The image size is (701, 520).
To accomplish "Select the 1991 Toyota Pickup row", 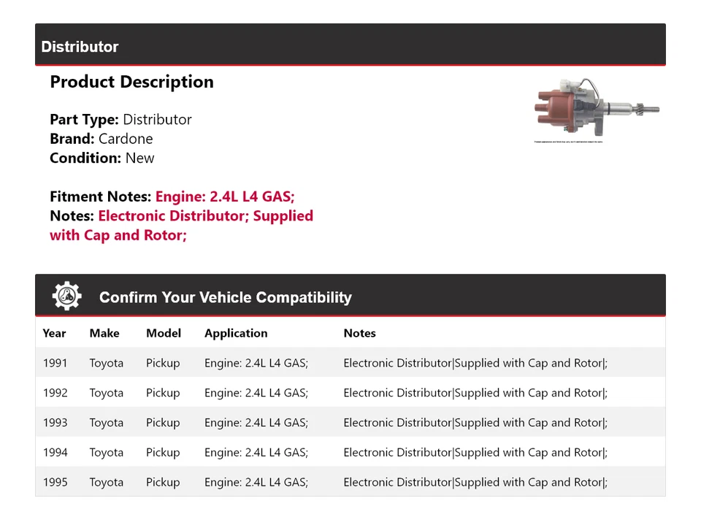I will 350,363.
